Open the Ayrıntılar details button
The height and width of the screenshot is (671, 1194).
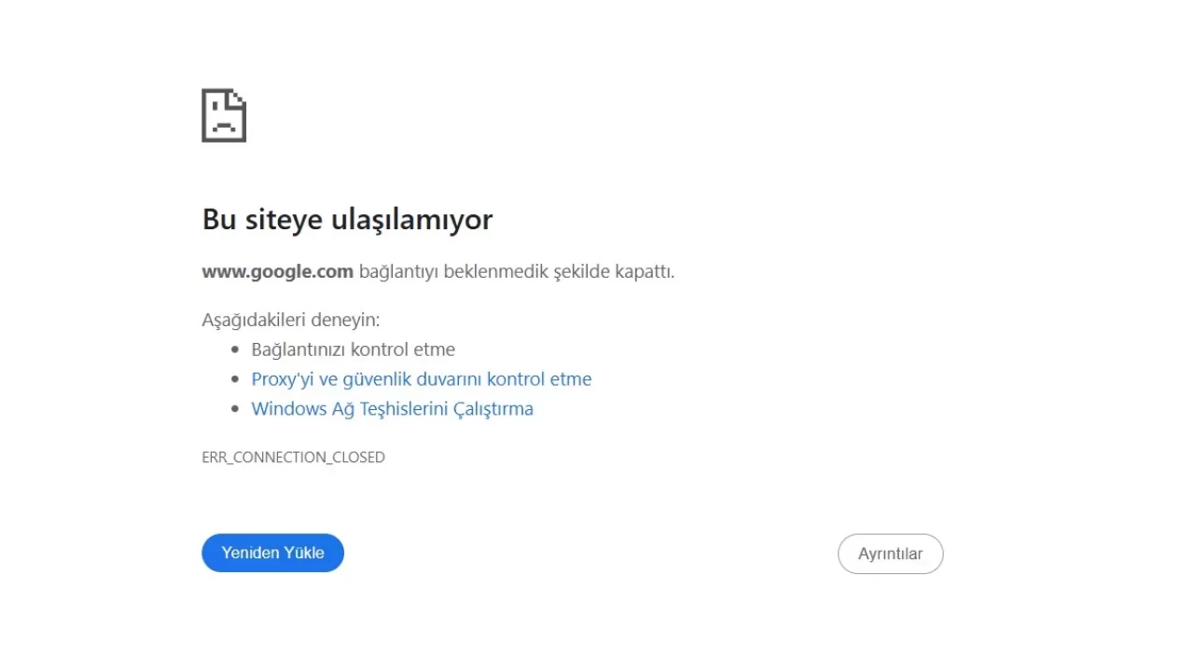(890, 554)
